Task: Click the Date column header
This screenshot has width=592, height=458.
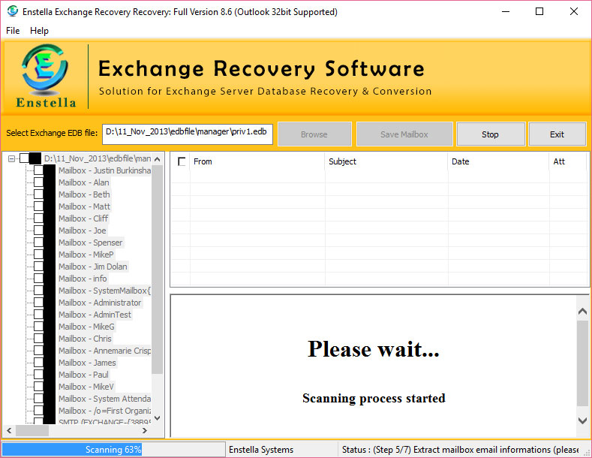Action: pyautogui.click(x=498, y=161)
